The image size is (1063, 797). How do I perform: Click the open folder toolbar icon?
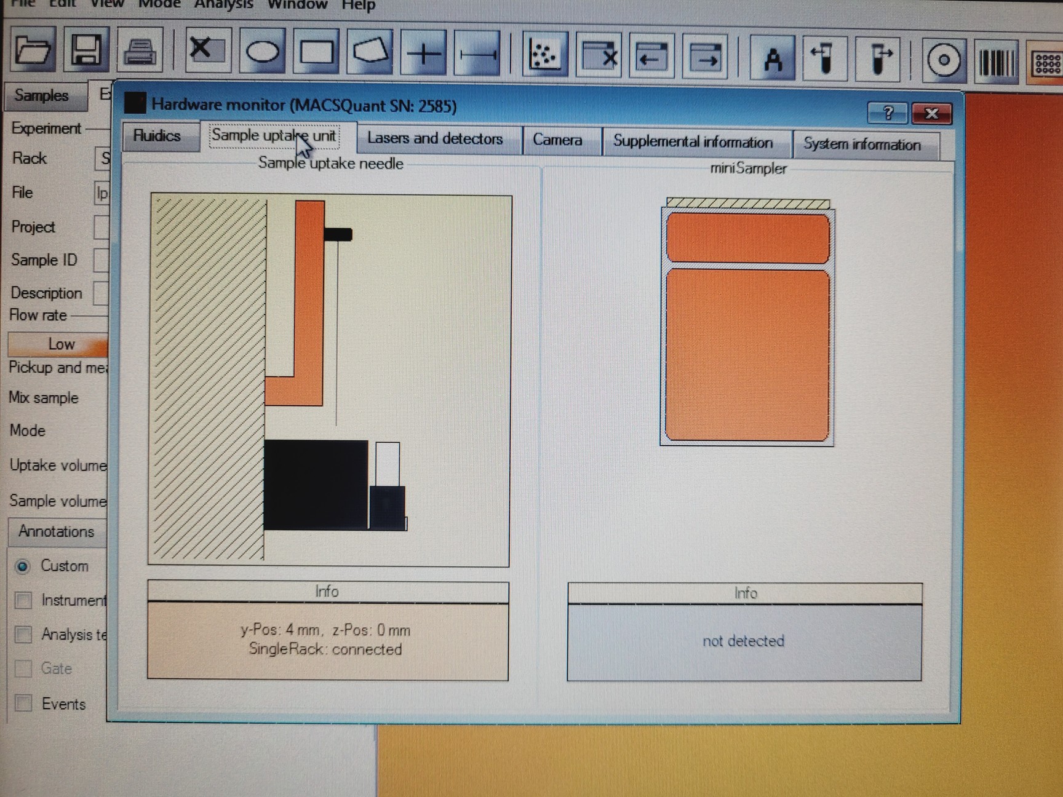[x=33, y=49]
